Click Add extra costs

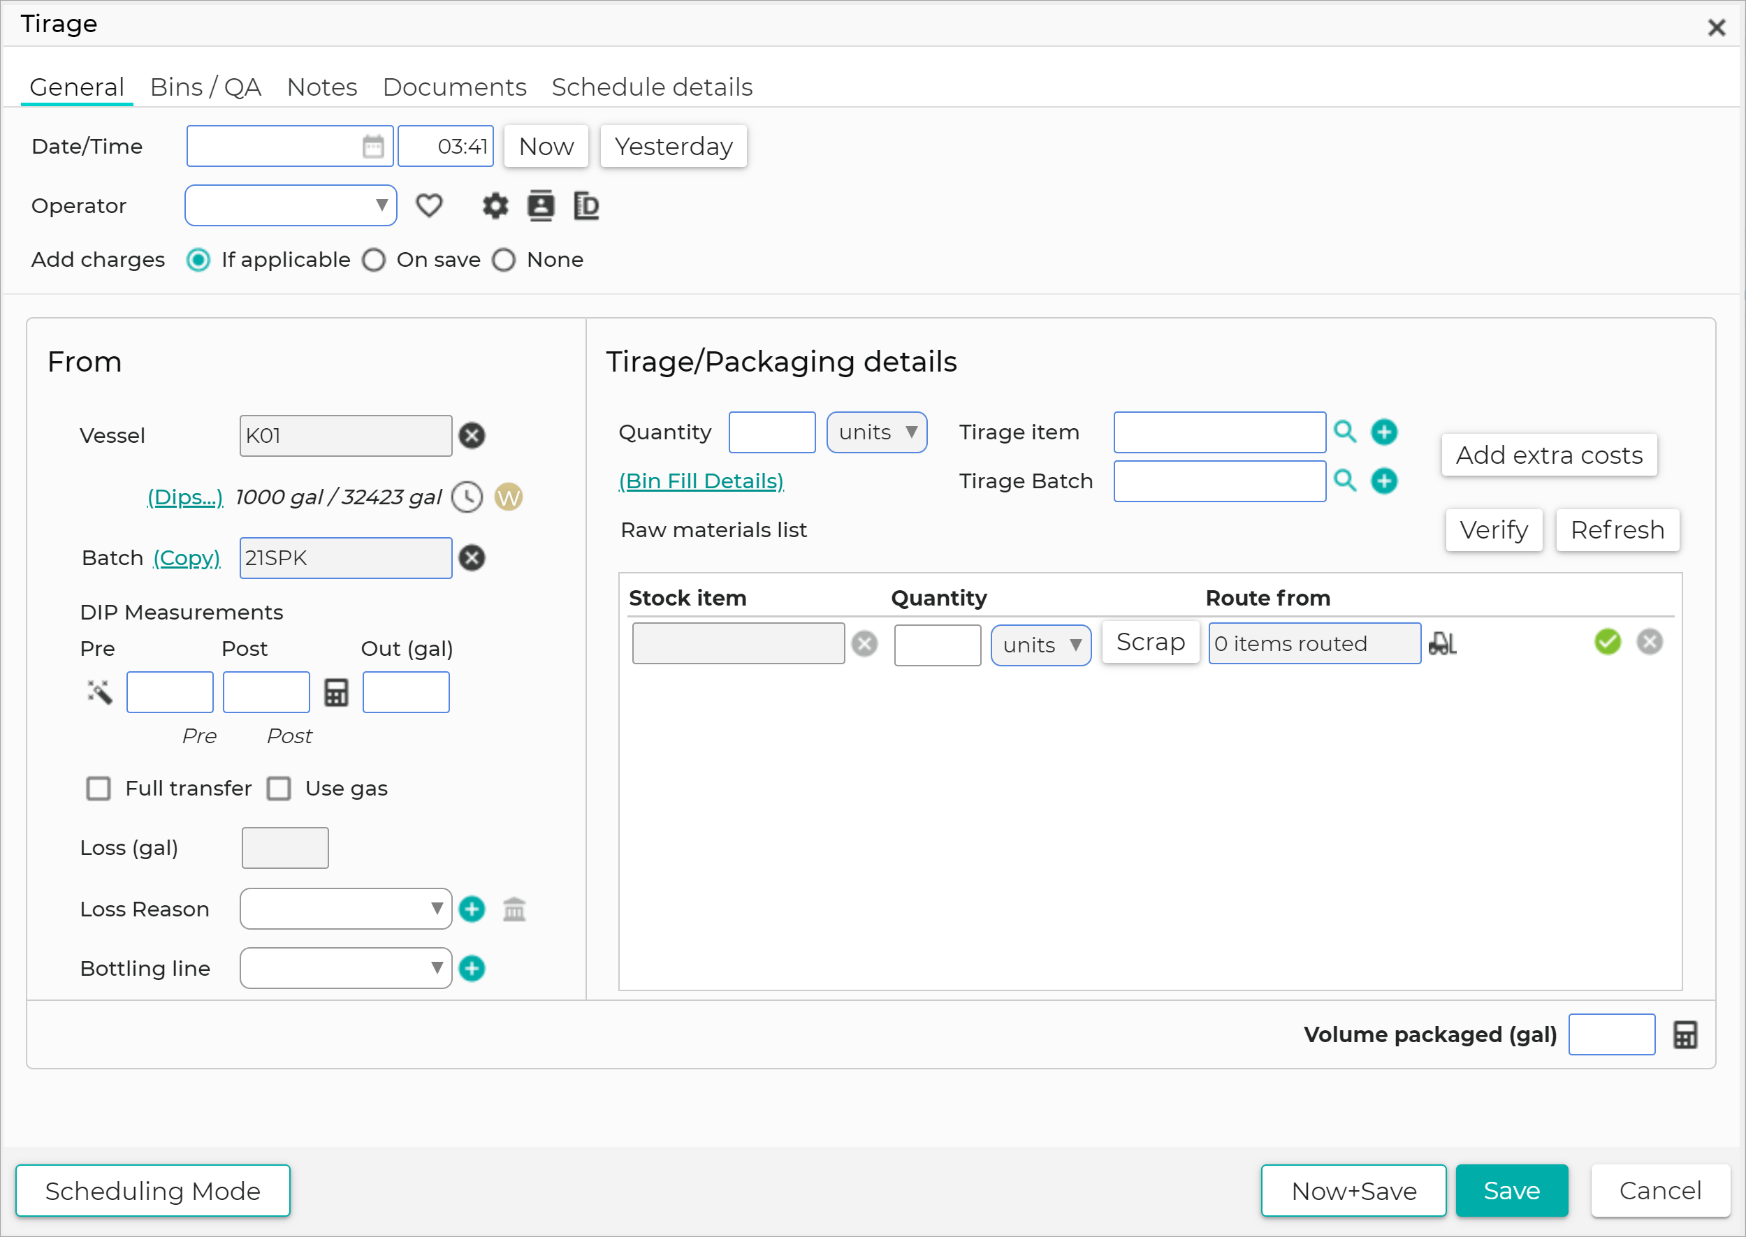click(1550, 455)
